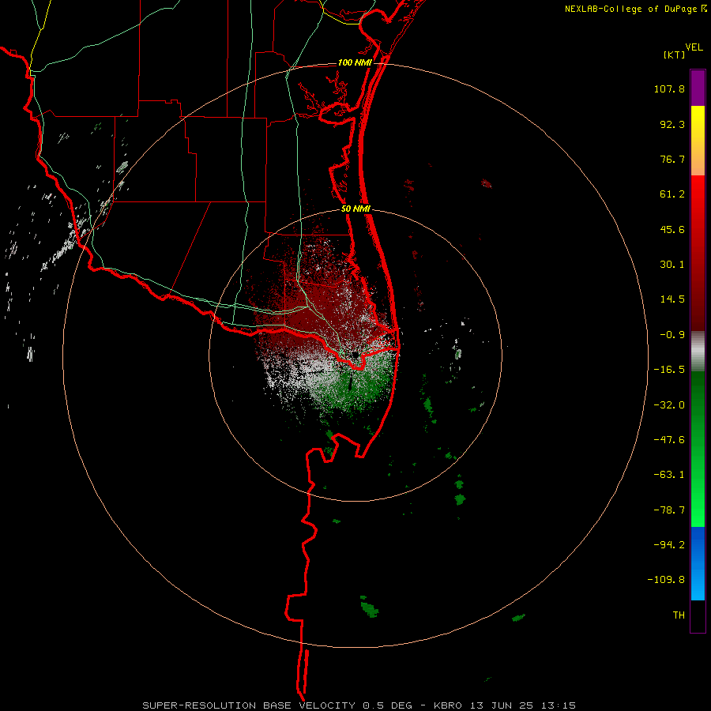Click the 50 NMI range ring label
This screenshot has width=711, height=711.
(355, 209)
